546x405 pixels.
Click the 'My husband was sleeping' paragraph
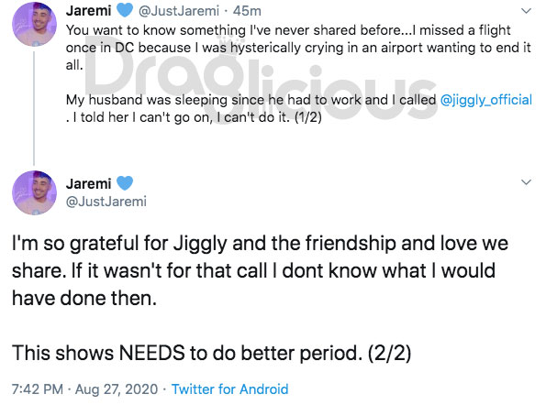(299, 108)
